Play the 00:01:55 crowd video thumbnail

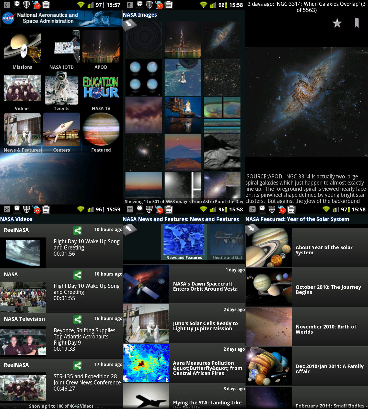click(x=23, y=297)
